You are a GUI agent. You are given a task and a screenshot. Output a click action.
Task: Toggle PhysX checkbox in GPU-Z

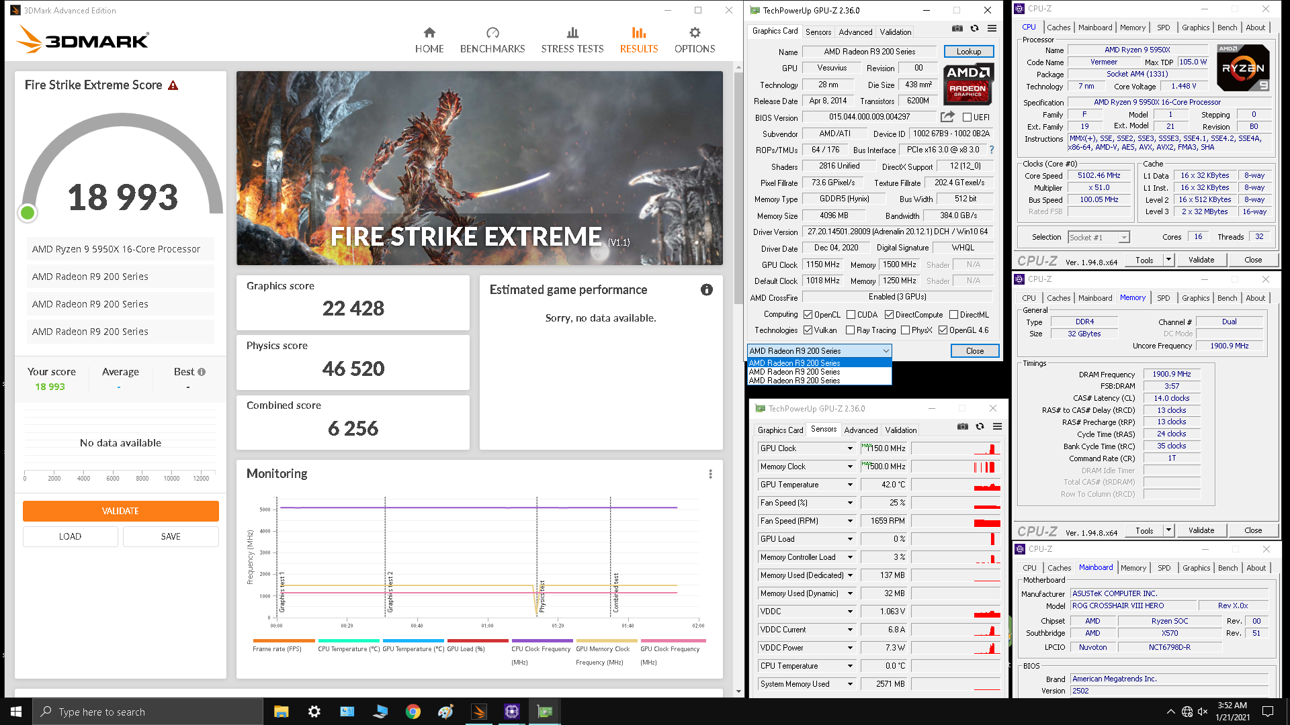pos(905,330)
